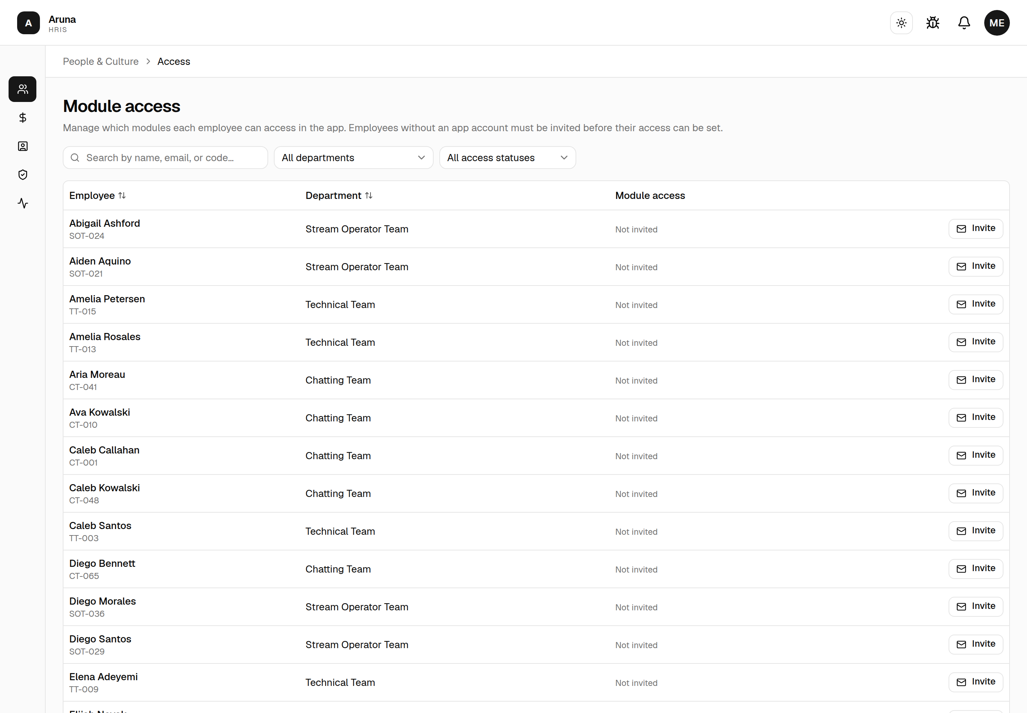Screen dimensions: 1027x713
Task: Select employee name Abigail Ashford
Action: coord(104,224)
